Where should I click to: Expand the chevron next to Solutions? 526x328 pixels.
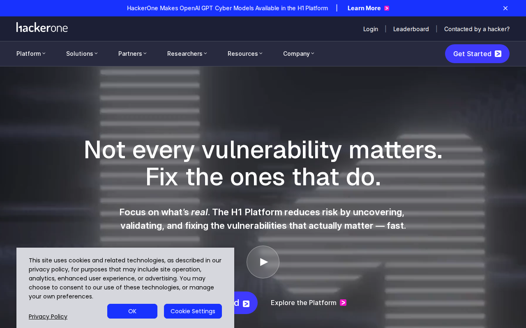(x=96, y=53)
